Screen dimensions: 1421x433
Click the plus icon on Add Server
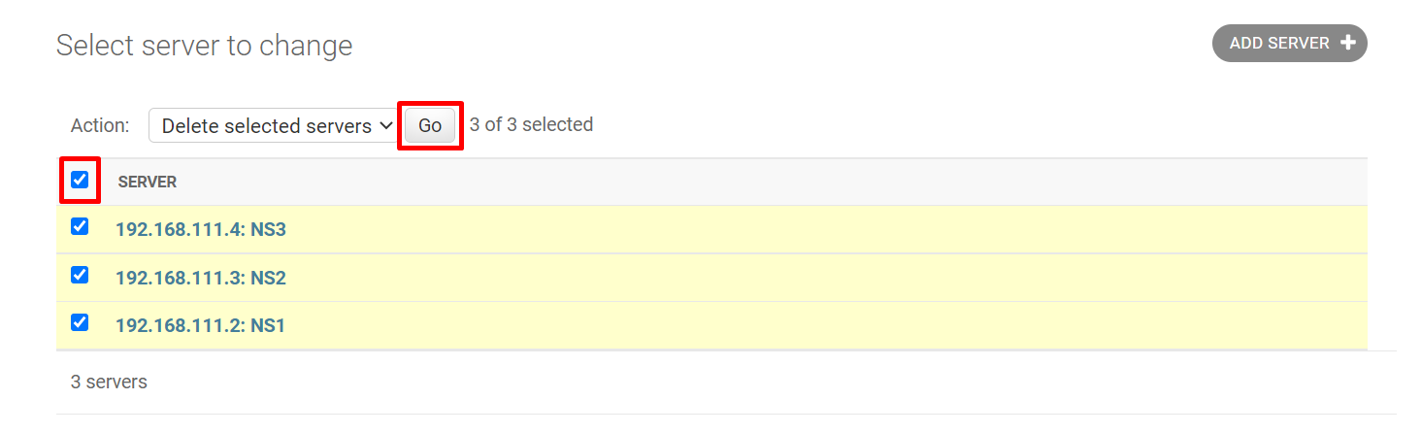1347,43
